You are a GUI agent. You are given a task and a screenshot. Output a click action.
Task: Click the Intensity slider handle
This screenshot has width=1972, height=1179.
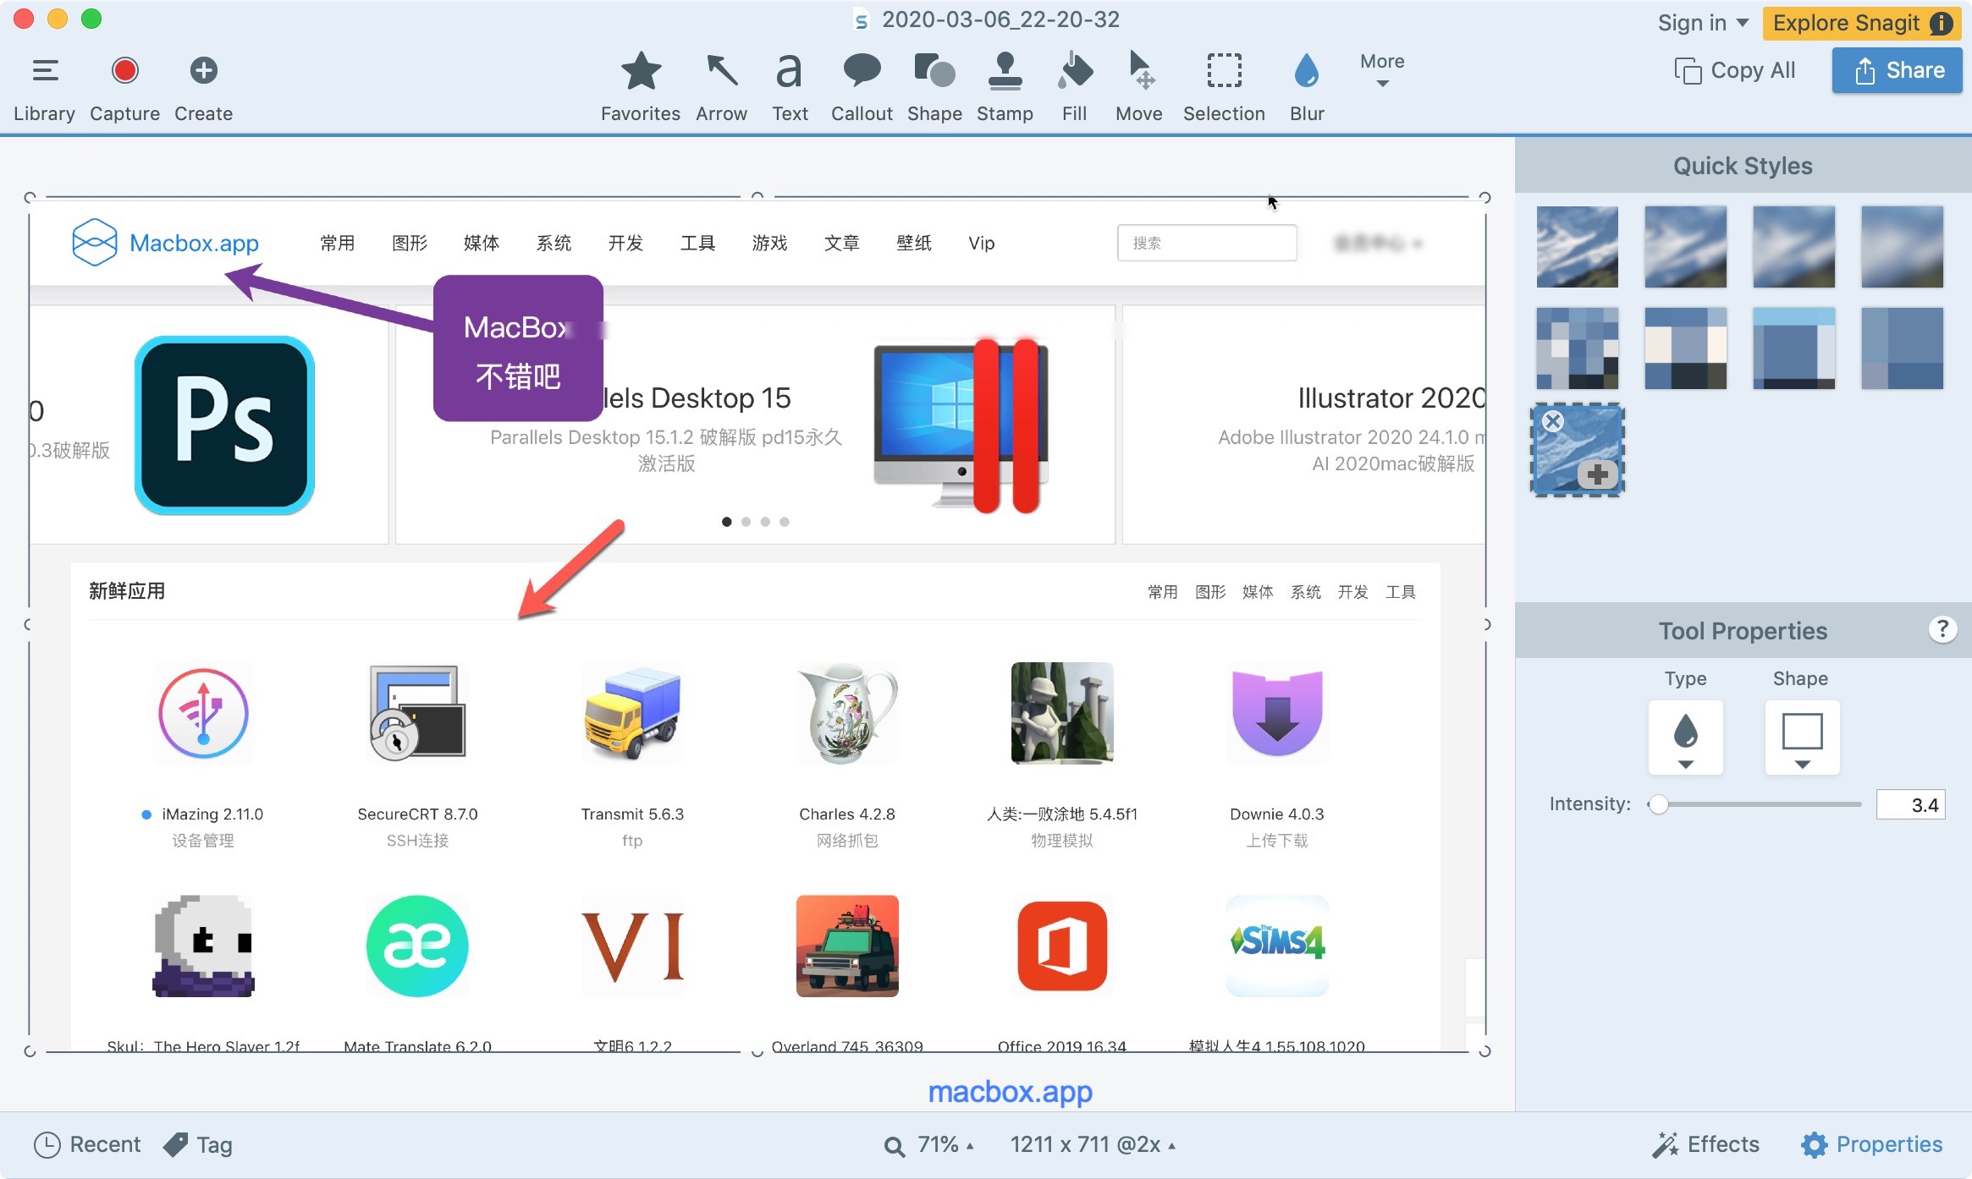pyautogui.click(x=1658, y=804)
